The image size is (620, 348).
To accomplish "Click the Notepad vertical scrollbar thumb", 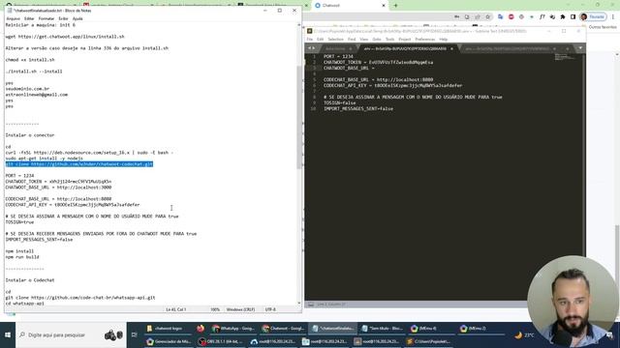I will 299,118.
